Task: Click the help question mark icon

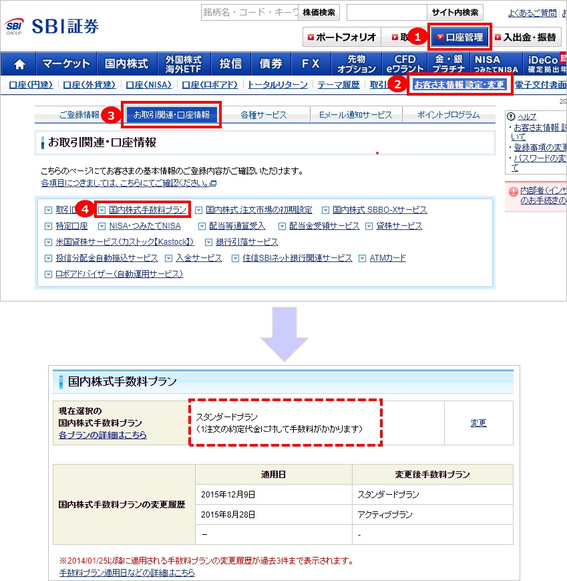Action: coord(511,116)
